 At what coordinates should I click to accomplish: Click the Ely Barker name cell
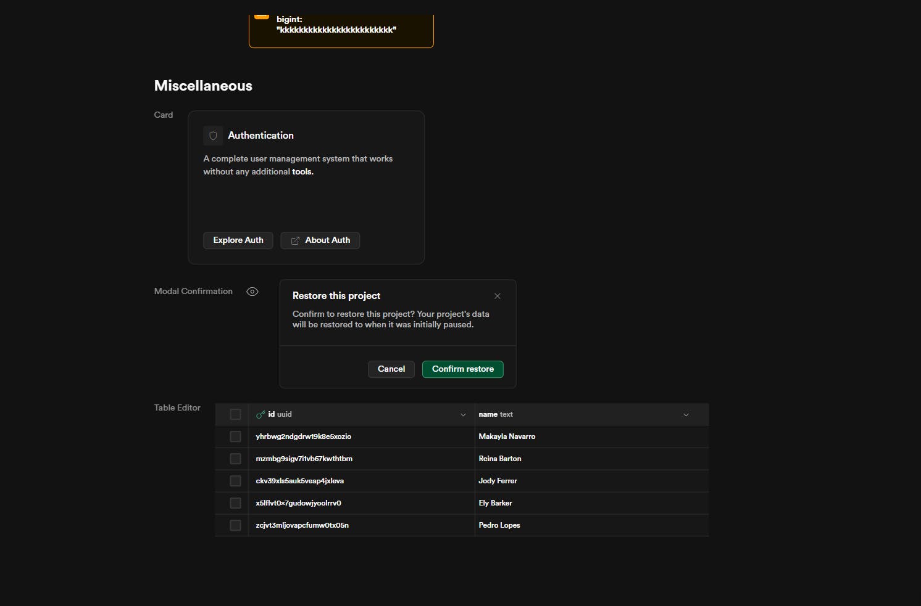[x=591, y=503]
